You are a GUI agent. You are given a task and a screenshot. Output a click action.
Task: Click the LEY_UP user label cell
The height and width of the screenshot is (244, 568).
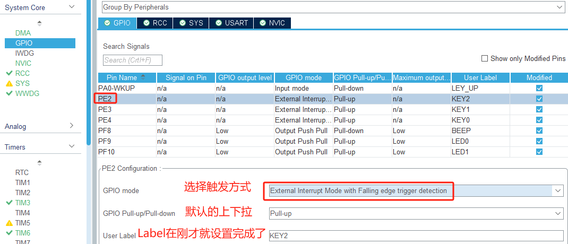[480, 89]
